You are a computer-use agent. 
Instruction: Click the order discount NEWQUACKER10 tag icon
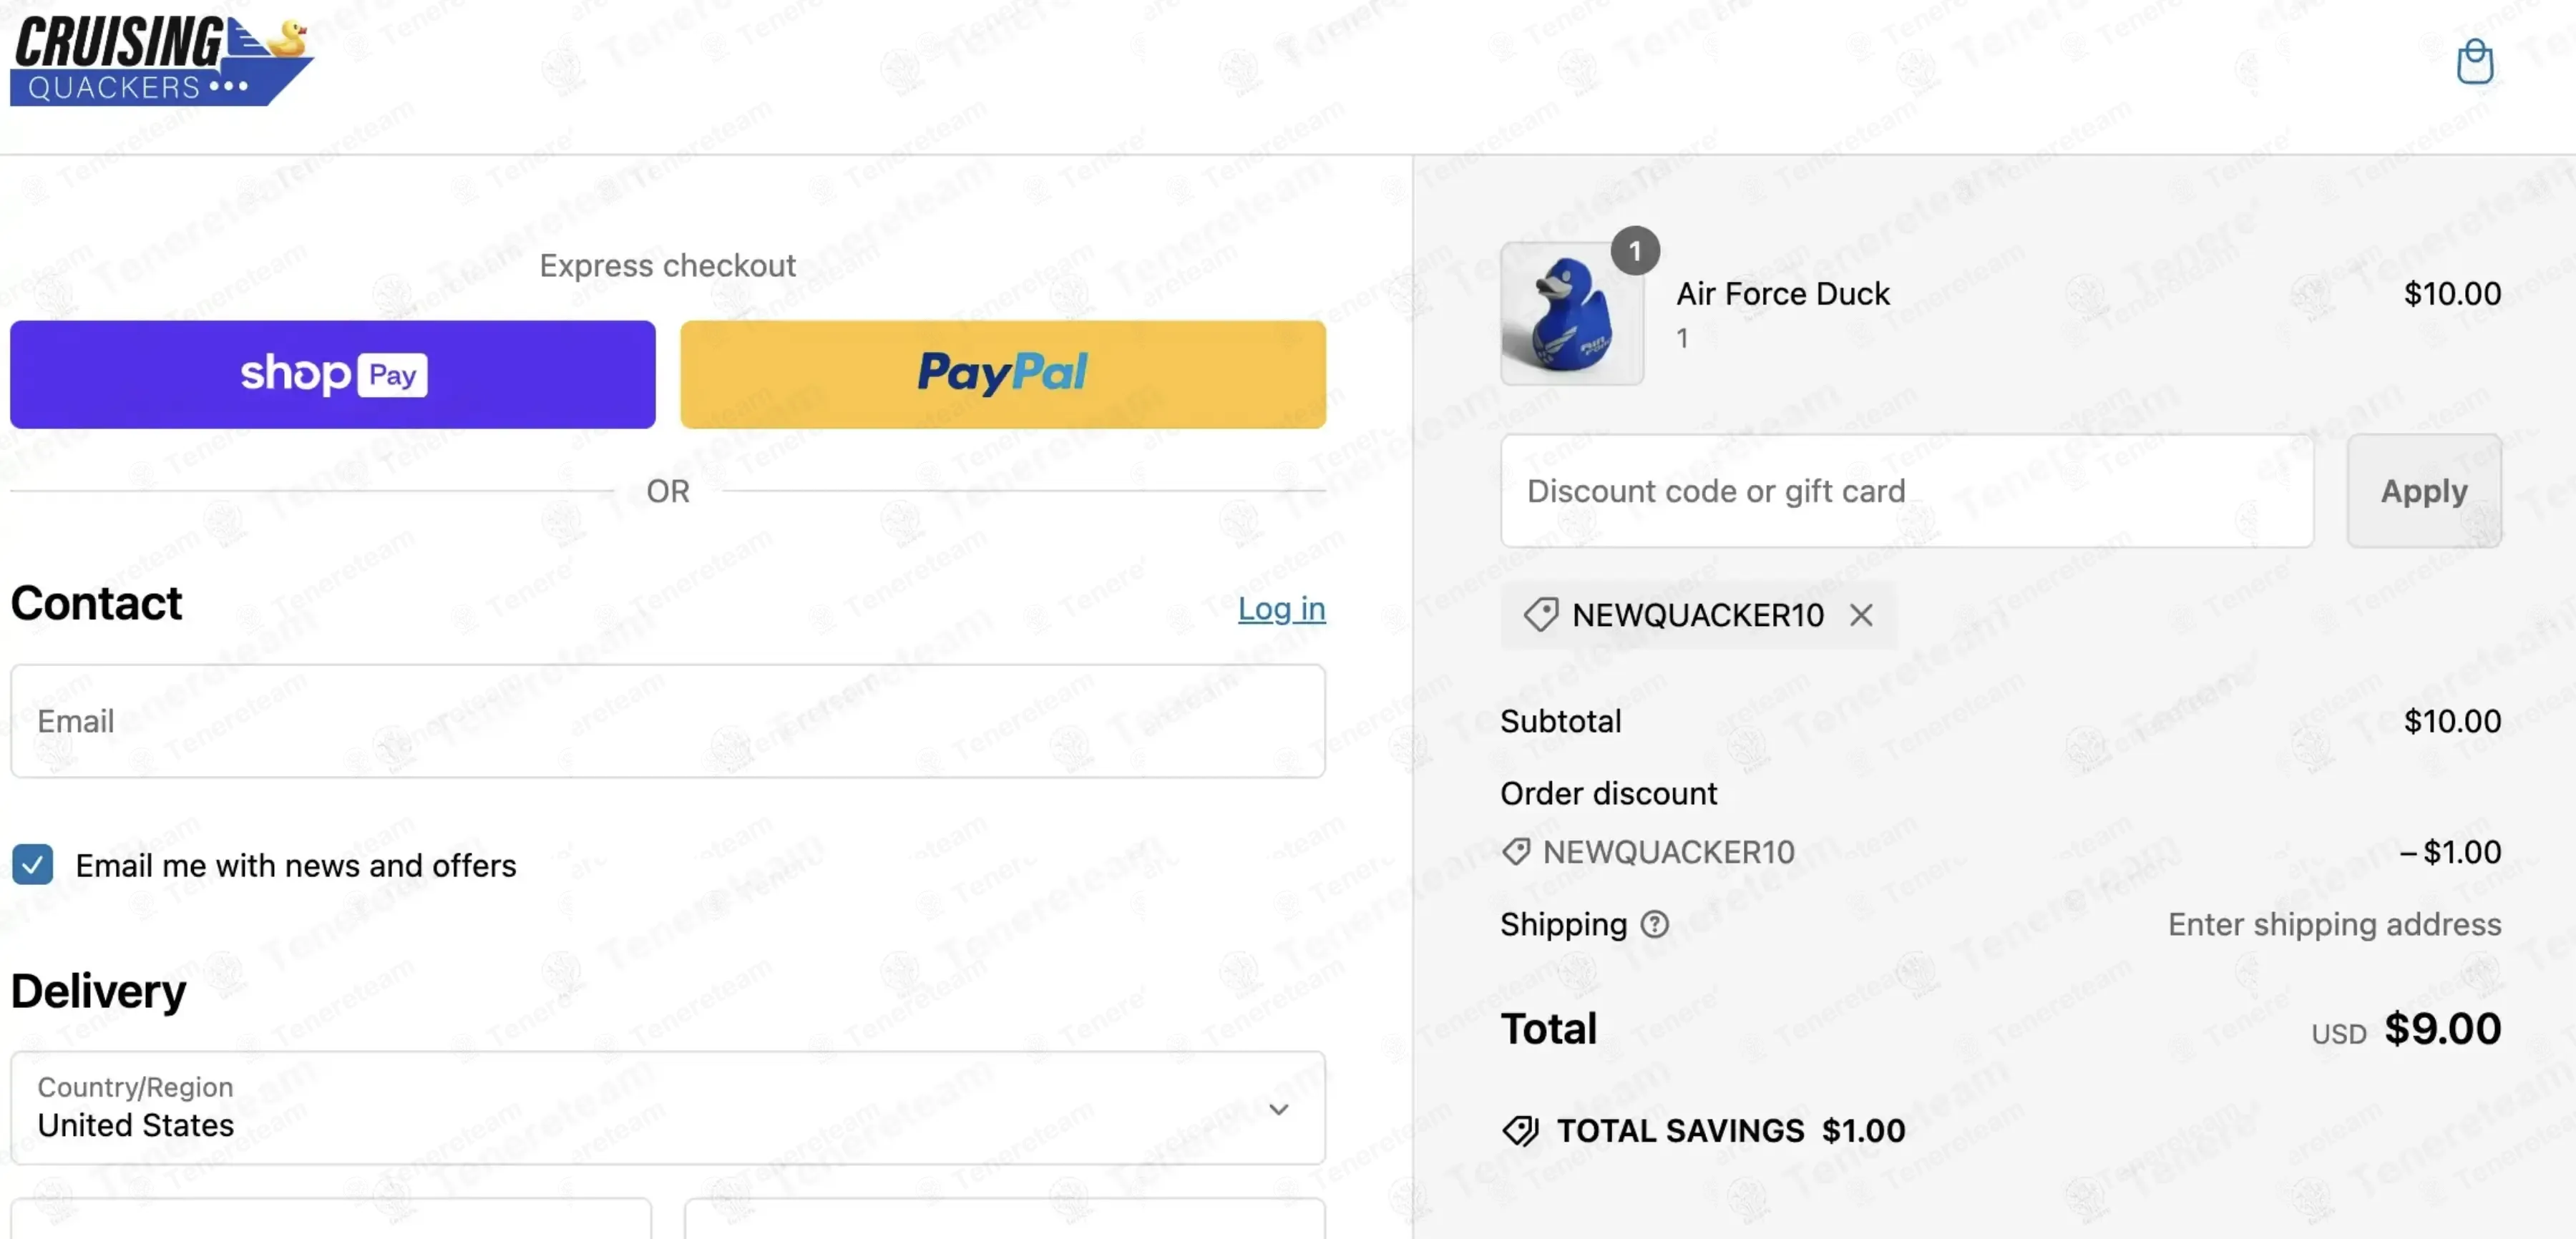pyautogui.click(x=1516, y=852)
